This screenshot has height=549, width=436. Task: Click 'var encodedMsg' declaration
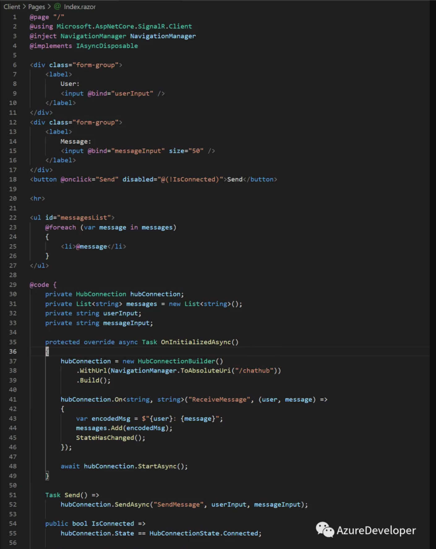click(103, 419)
